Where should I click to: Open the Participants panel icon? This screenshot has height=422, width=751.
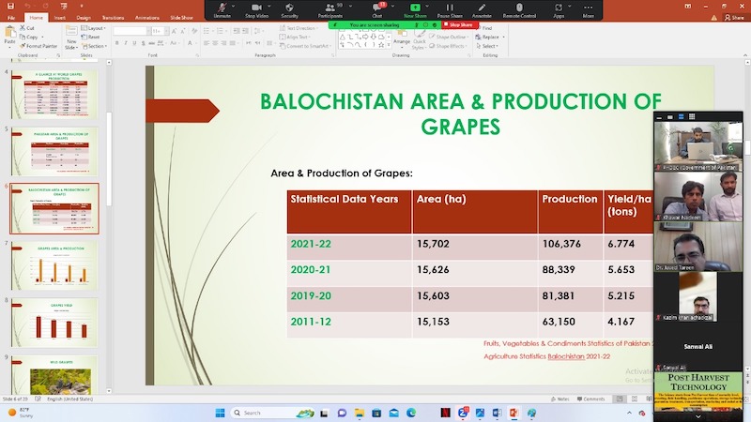330,8
